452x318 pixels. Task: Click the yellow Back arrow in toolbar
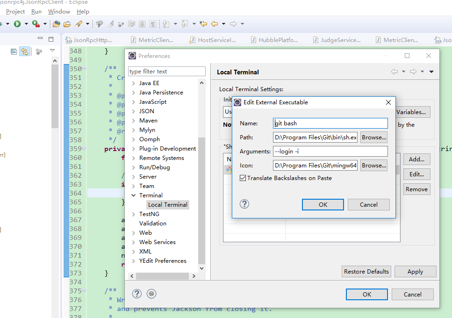215,24
